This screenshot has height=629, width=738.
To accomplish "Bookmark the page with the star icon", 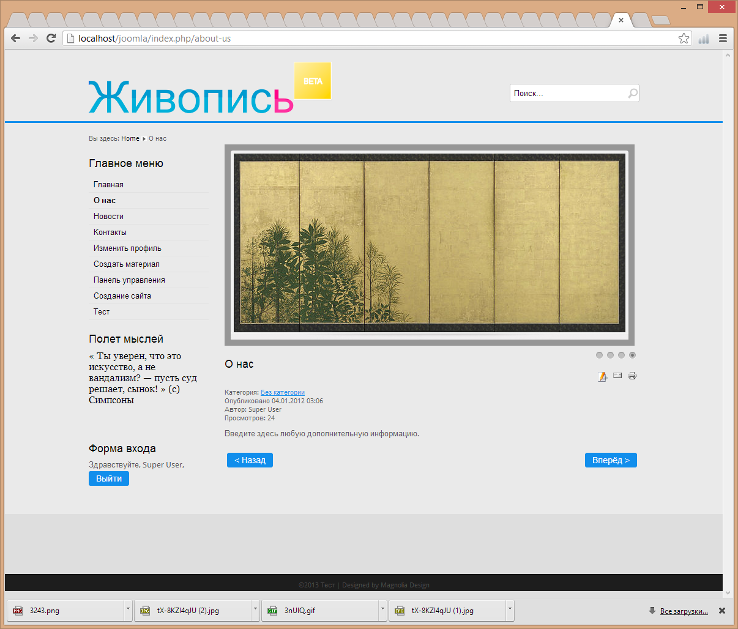I will pyautogui.click(x=684, y=39).
